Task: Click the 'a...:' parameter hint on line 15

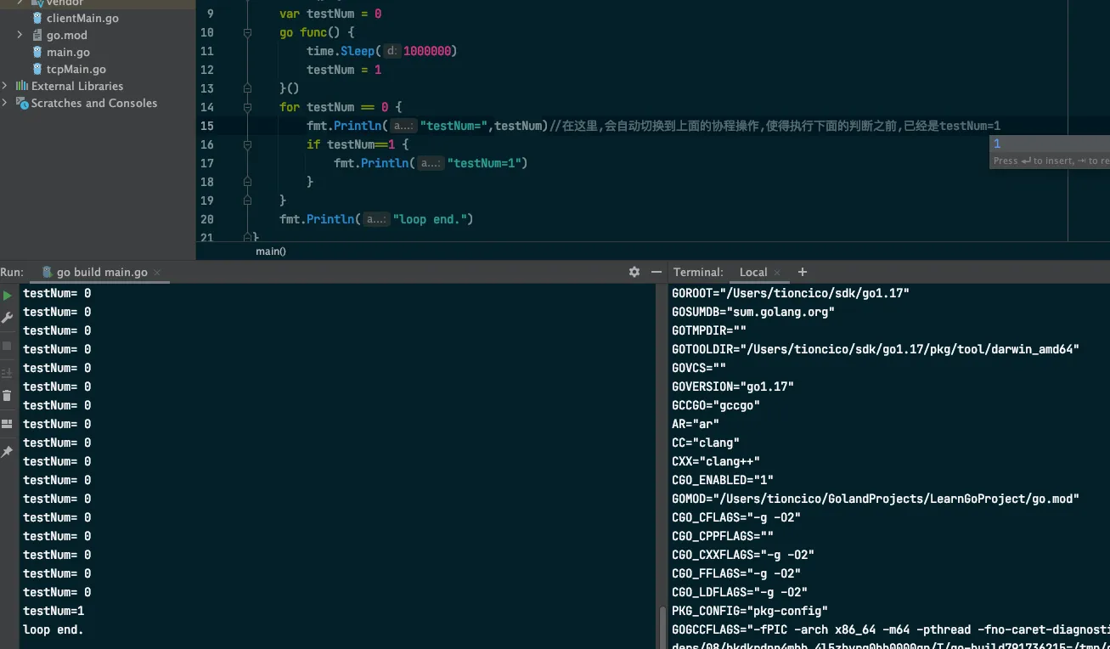Action: [x=403, y=126]
